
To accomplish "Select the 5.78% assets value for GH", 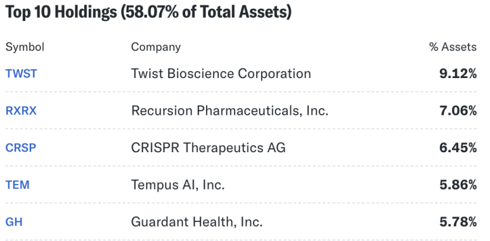I will (x=458, y=222).
